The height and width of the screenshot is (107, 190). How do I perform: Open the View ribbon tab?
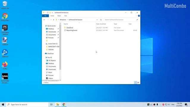pos(65,16)
